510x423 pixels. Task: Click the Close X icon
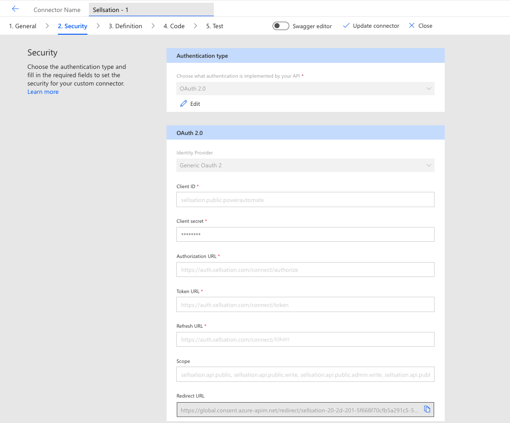point(411,26)
